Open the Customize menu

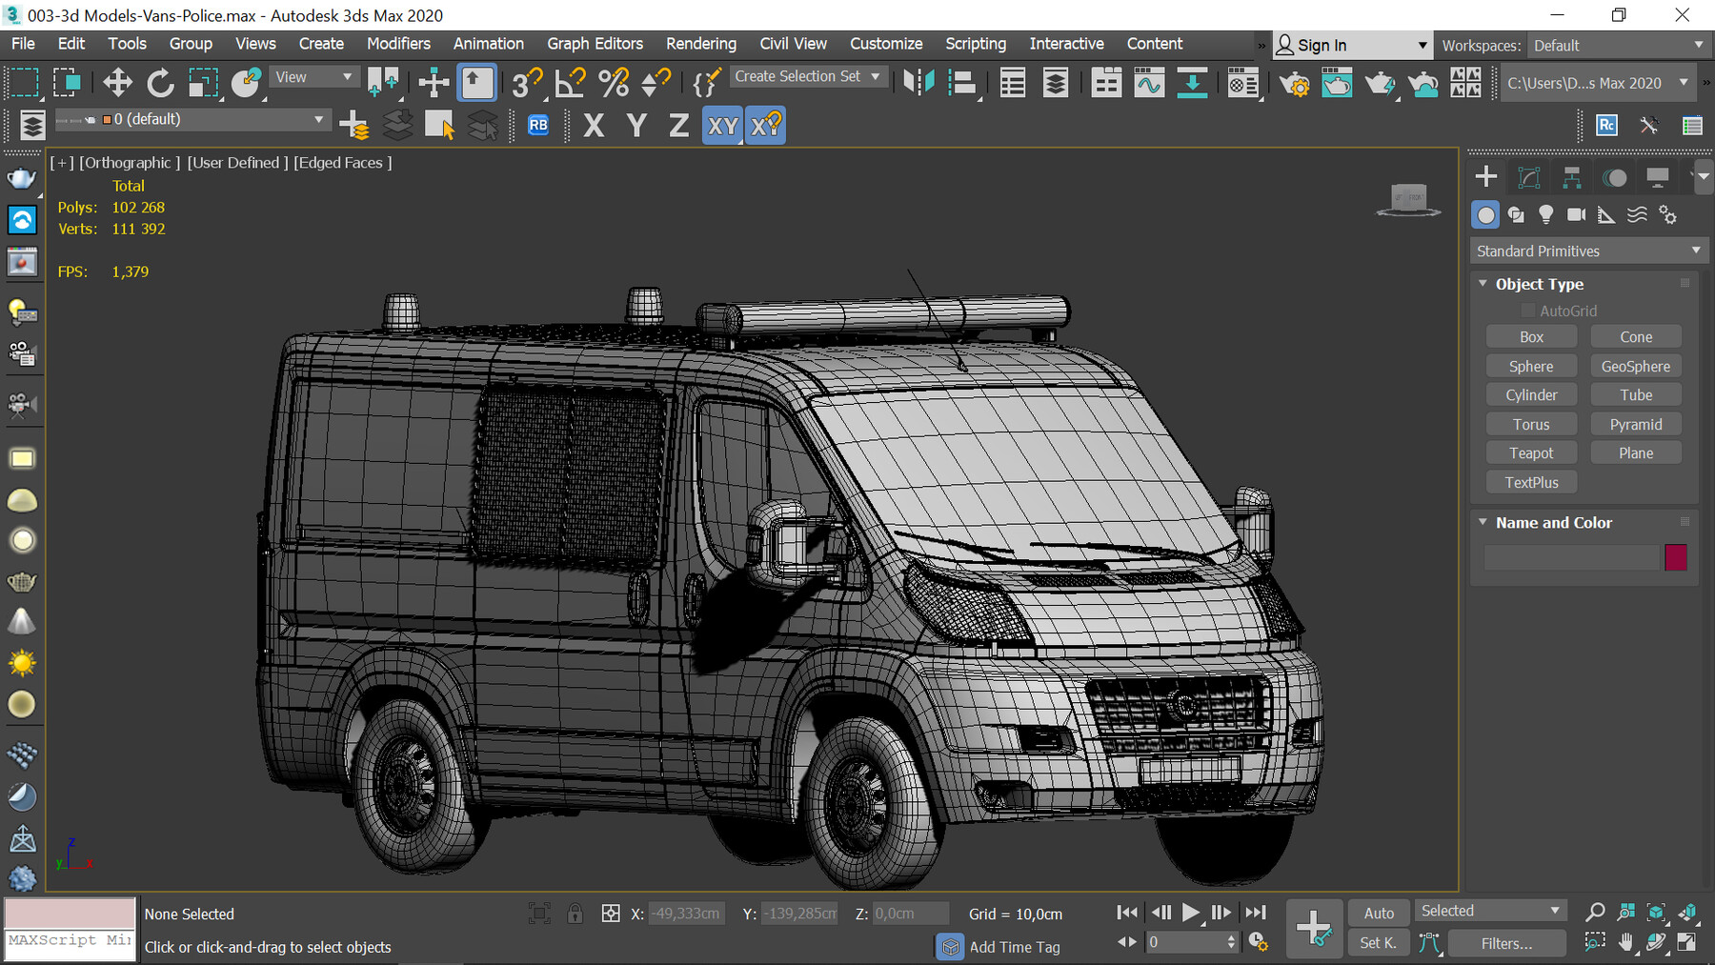(x=885, y=44)
